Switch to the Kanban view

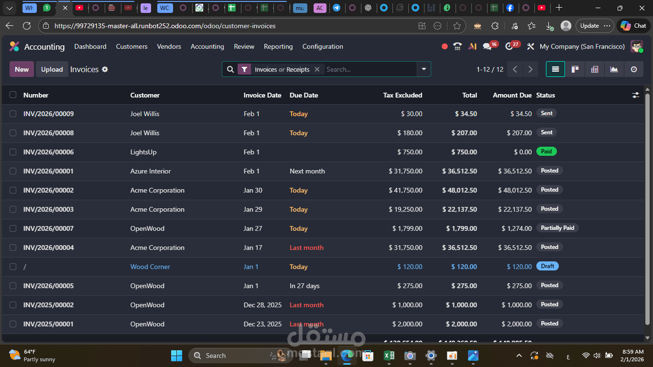pyautogui.click(x=575, y=69)
